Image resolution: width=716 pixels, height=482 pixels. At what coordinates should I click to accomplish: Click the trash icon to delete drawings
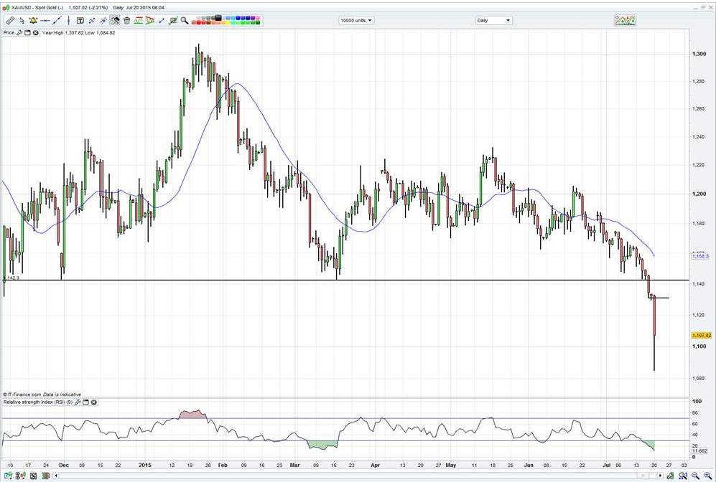click(126, 21)
